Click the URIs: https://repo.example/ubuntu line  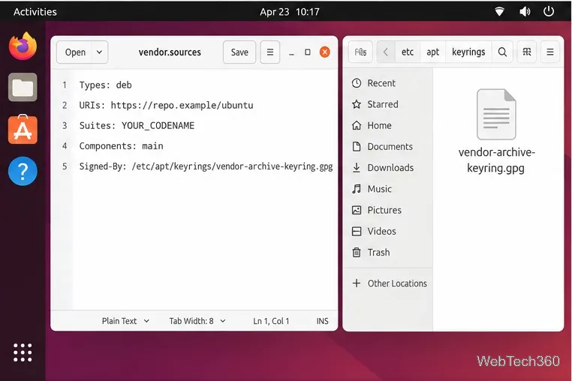(166, 105)
